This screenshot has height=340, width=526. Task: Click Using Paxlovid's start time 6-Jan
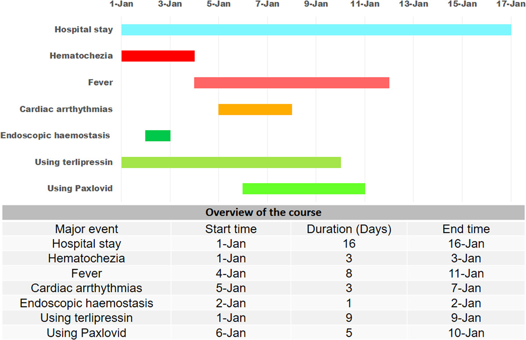(x=231, y=333)
